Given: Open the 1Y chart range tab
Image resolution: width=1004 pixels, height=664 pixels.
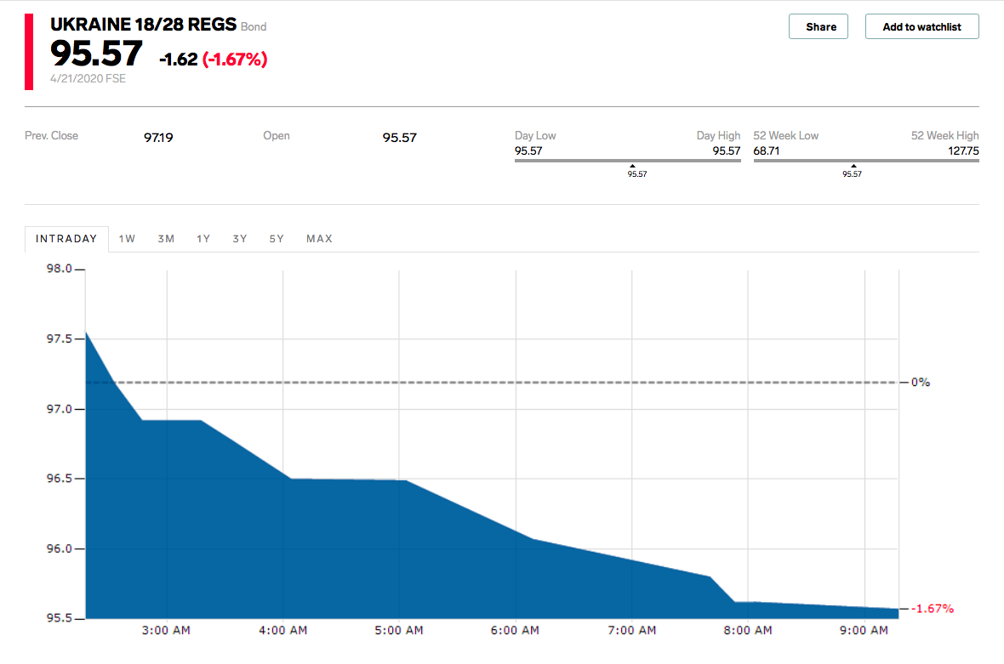Looking at the screenshot, I should click(x=203, y=239).
